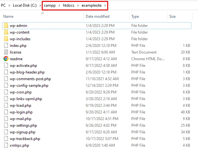
Task: Click the wp-activate.php file icon
Action: point(6,65)
